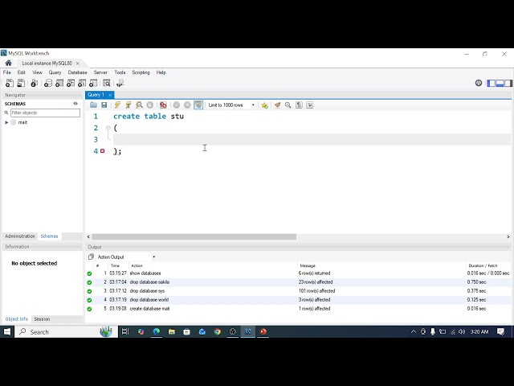514x386 pixels.
Task: Go to the Workbench home tab
Action: click(x=9, y=63)
